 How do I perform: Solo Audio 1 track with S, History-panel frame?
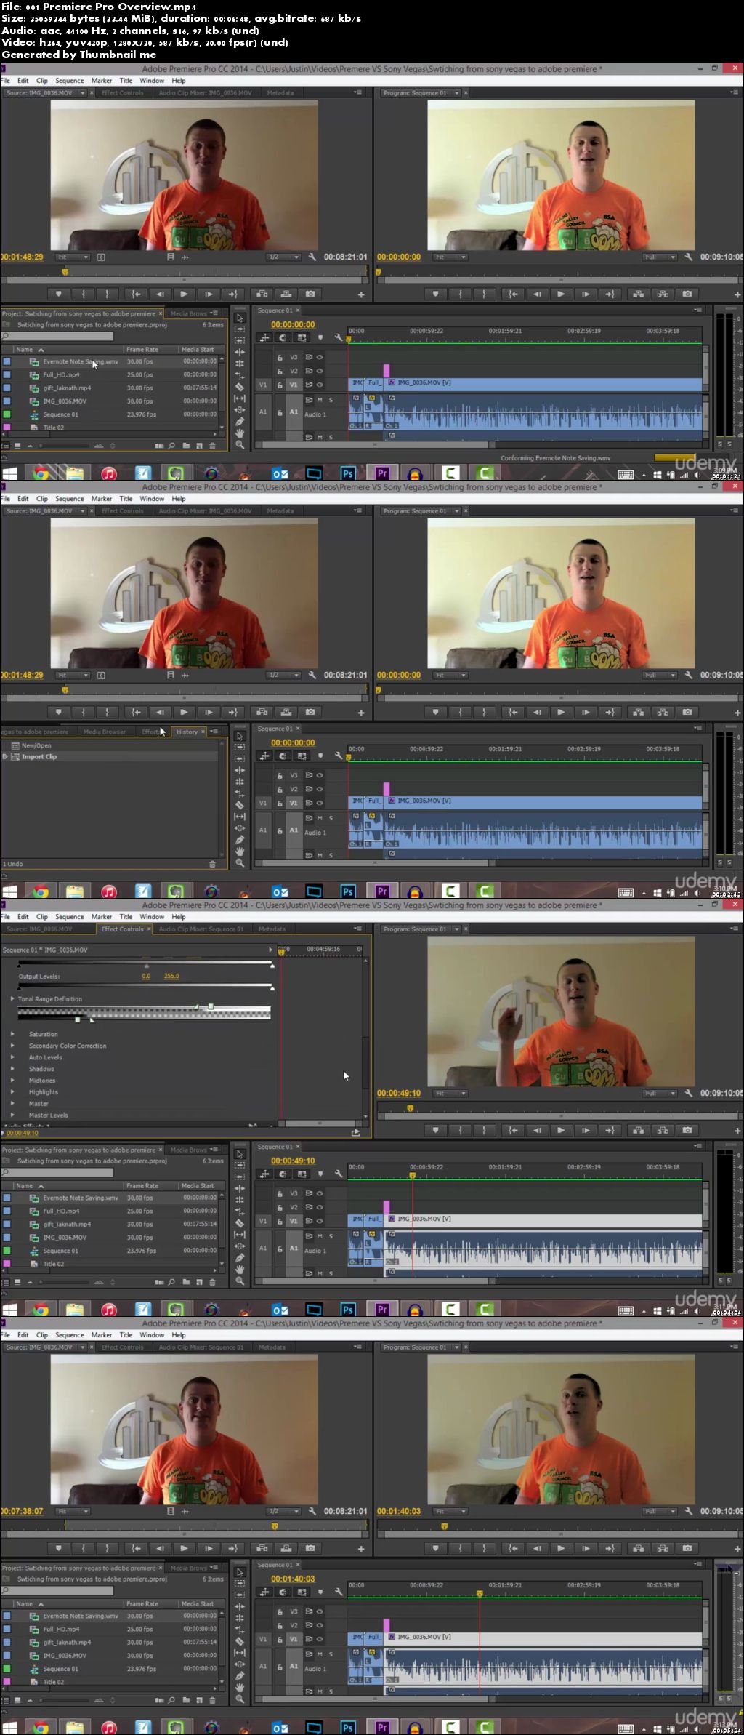tap(331, 818)
